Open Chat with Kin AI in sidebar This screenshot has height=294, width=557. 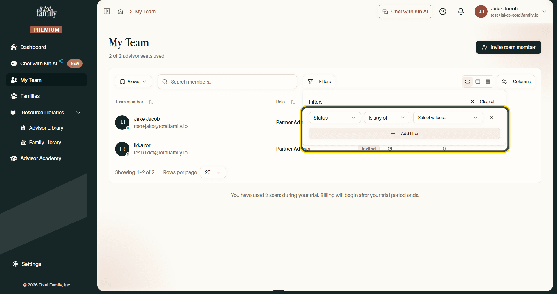(x=46, y=64)
